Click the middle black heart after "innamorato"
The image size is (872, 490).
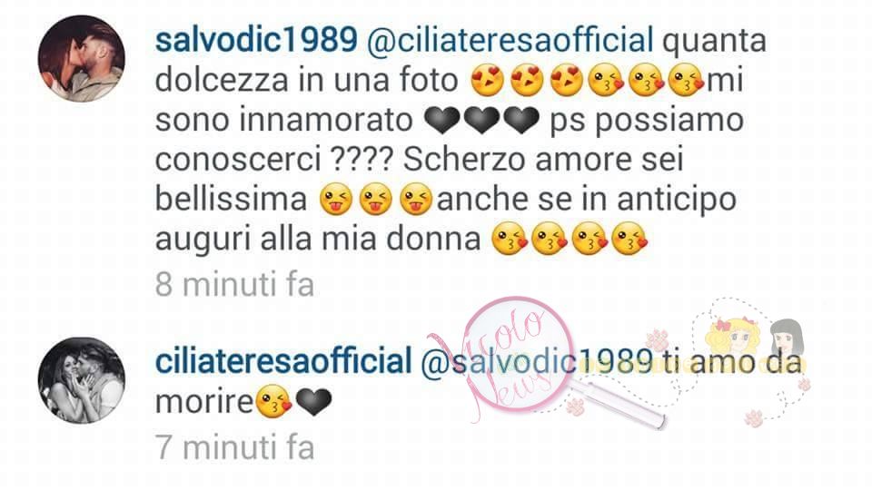(x=481, y=121)
